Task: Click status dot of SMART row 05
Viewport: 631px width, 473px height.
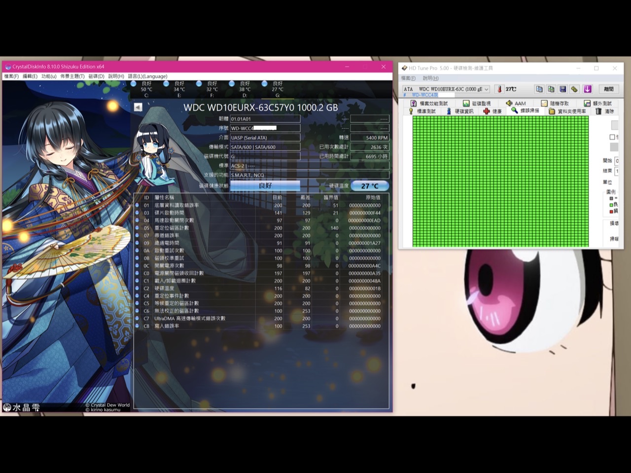Action: (137, 228)
